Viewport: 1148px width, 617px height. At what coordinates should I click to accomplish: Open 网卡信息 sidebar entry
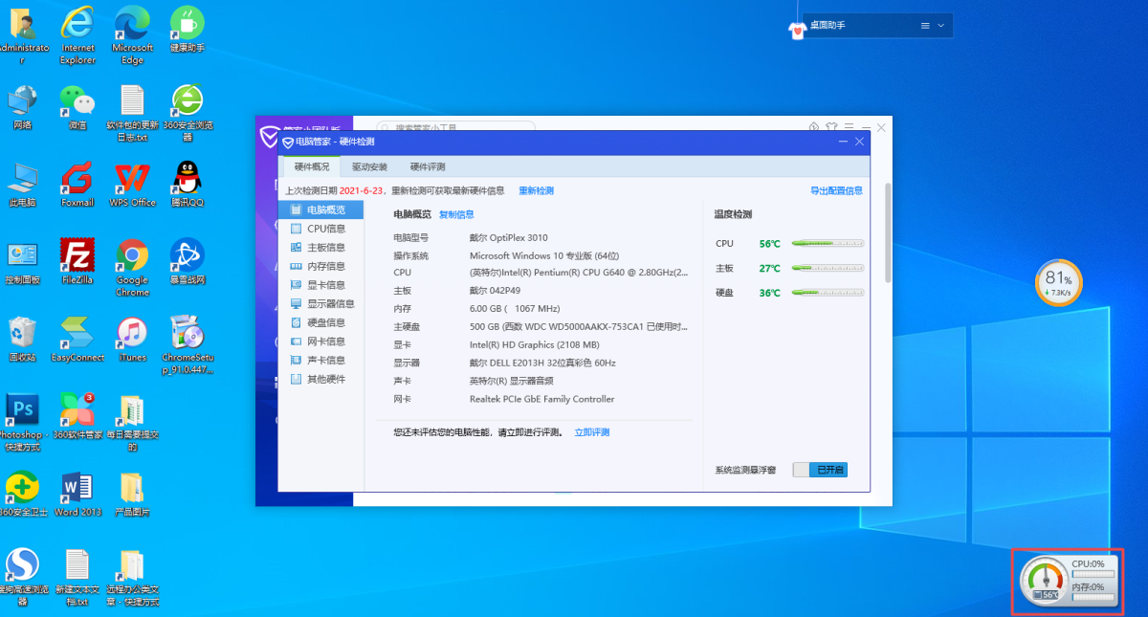pyautogui.click(x=323, y=342)
